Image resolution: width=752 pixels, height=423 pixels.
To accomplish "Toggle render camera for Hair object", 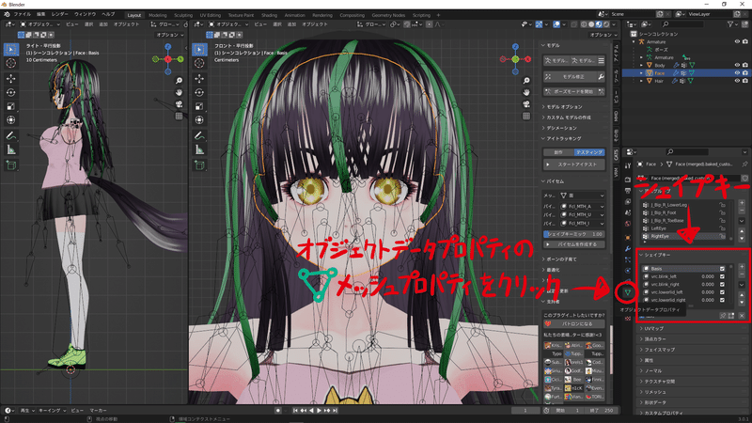I will coord(745,81).
